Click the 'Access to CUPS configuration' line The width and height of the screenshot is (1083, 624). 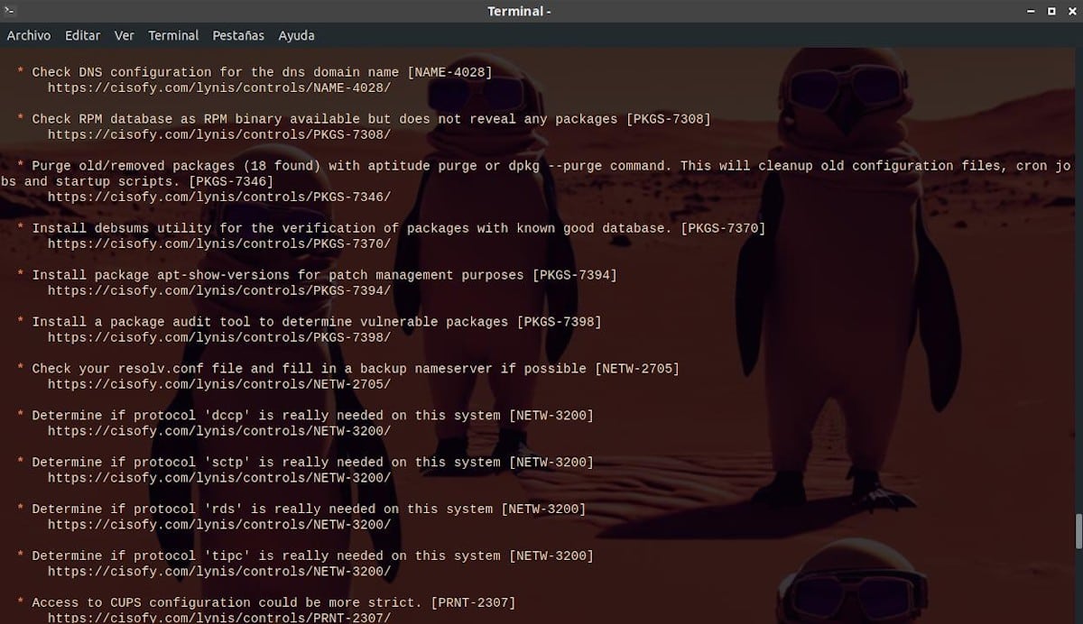click(266, 602)
